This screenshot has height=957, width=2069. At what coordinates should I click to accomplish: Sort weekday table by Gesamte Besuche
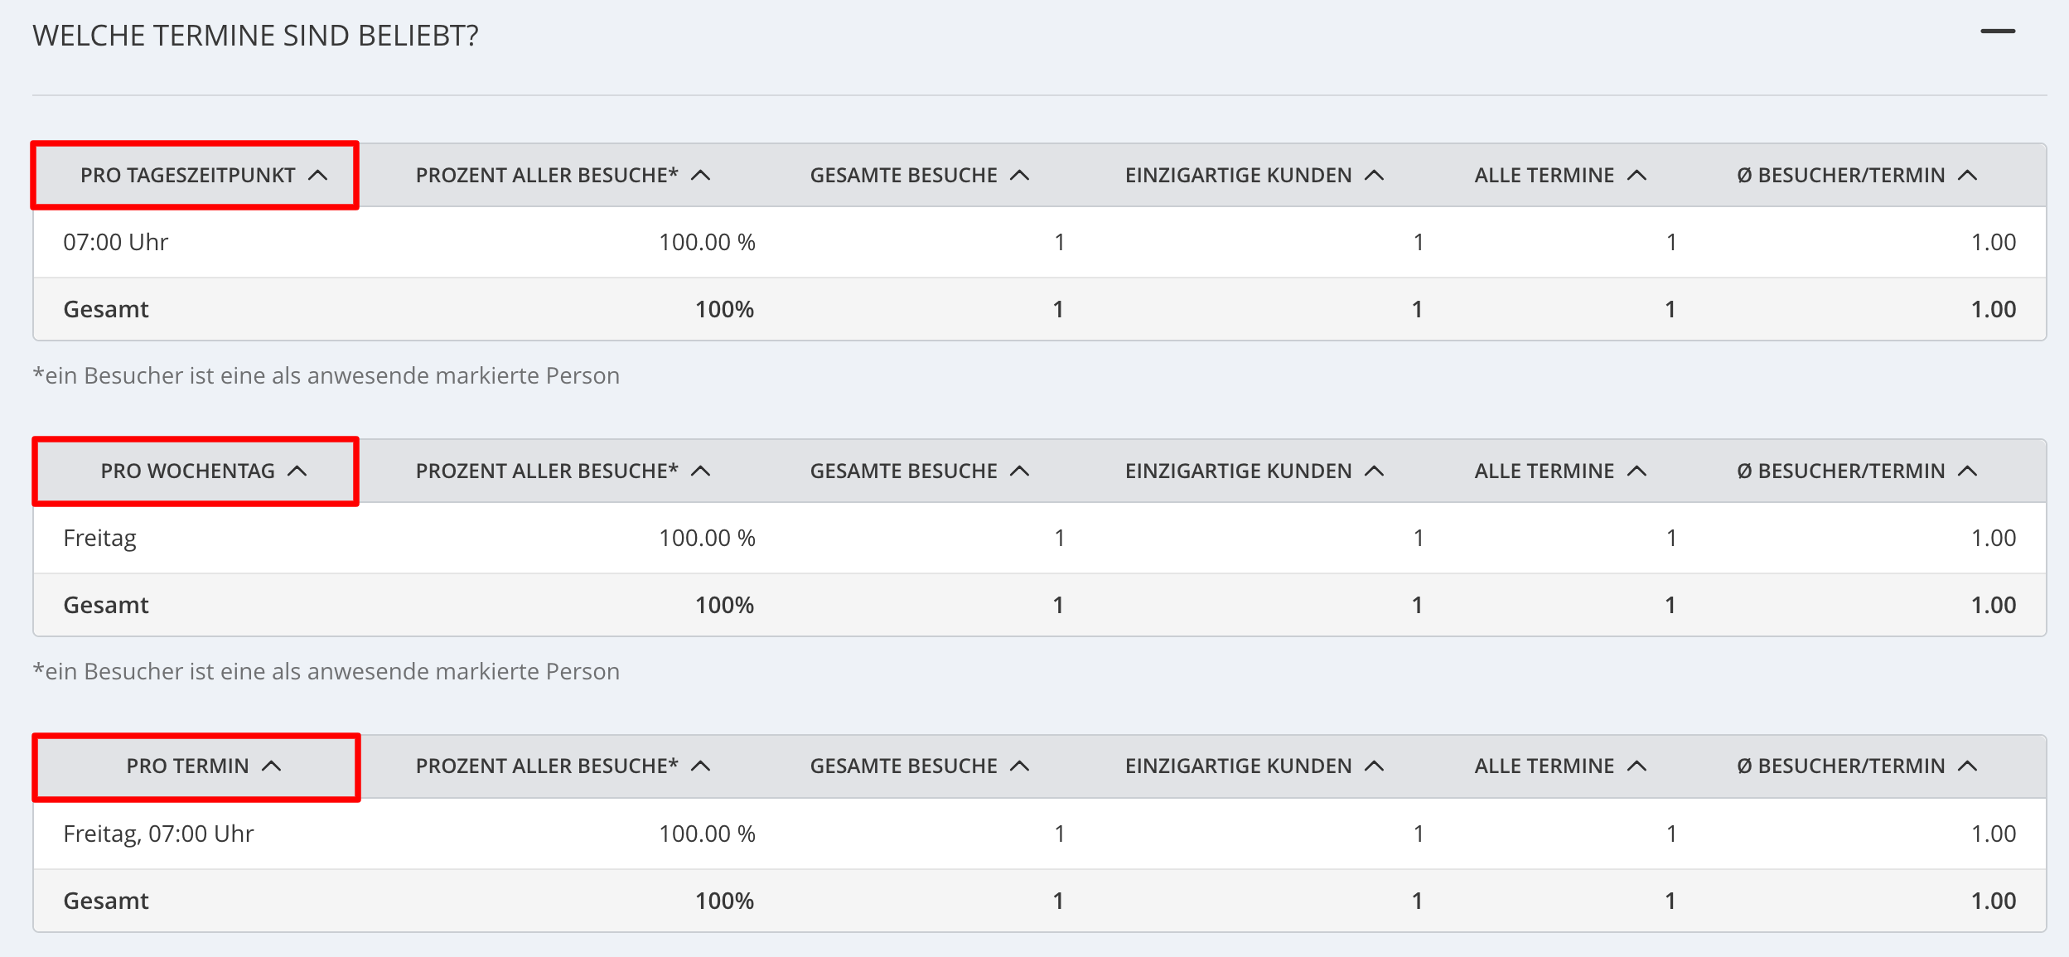[919, 471]
